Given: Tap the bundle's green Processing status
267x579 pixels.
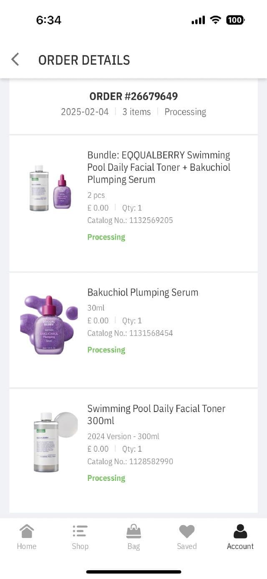Looking at the screenshot, I should click(x=106, y=237).
